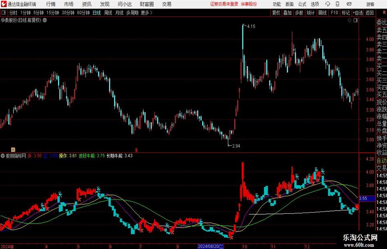Open 多周期 multi-period view
Image resolution: width=387 pixels, height=249 pixels.
coord(132,13)
